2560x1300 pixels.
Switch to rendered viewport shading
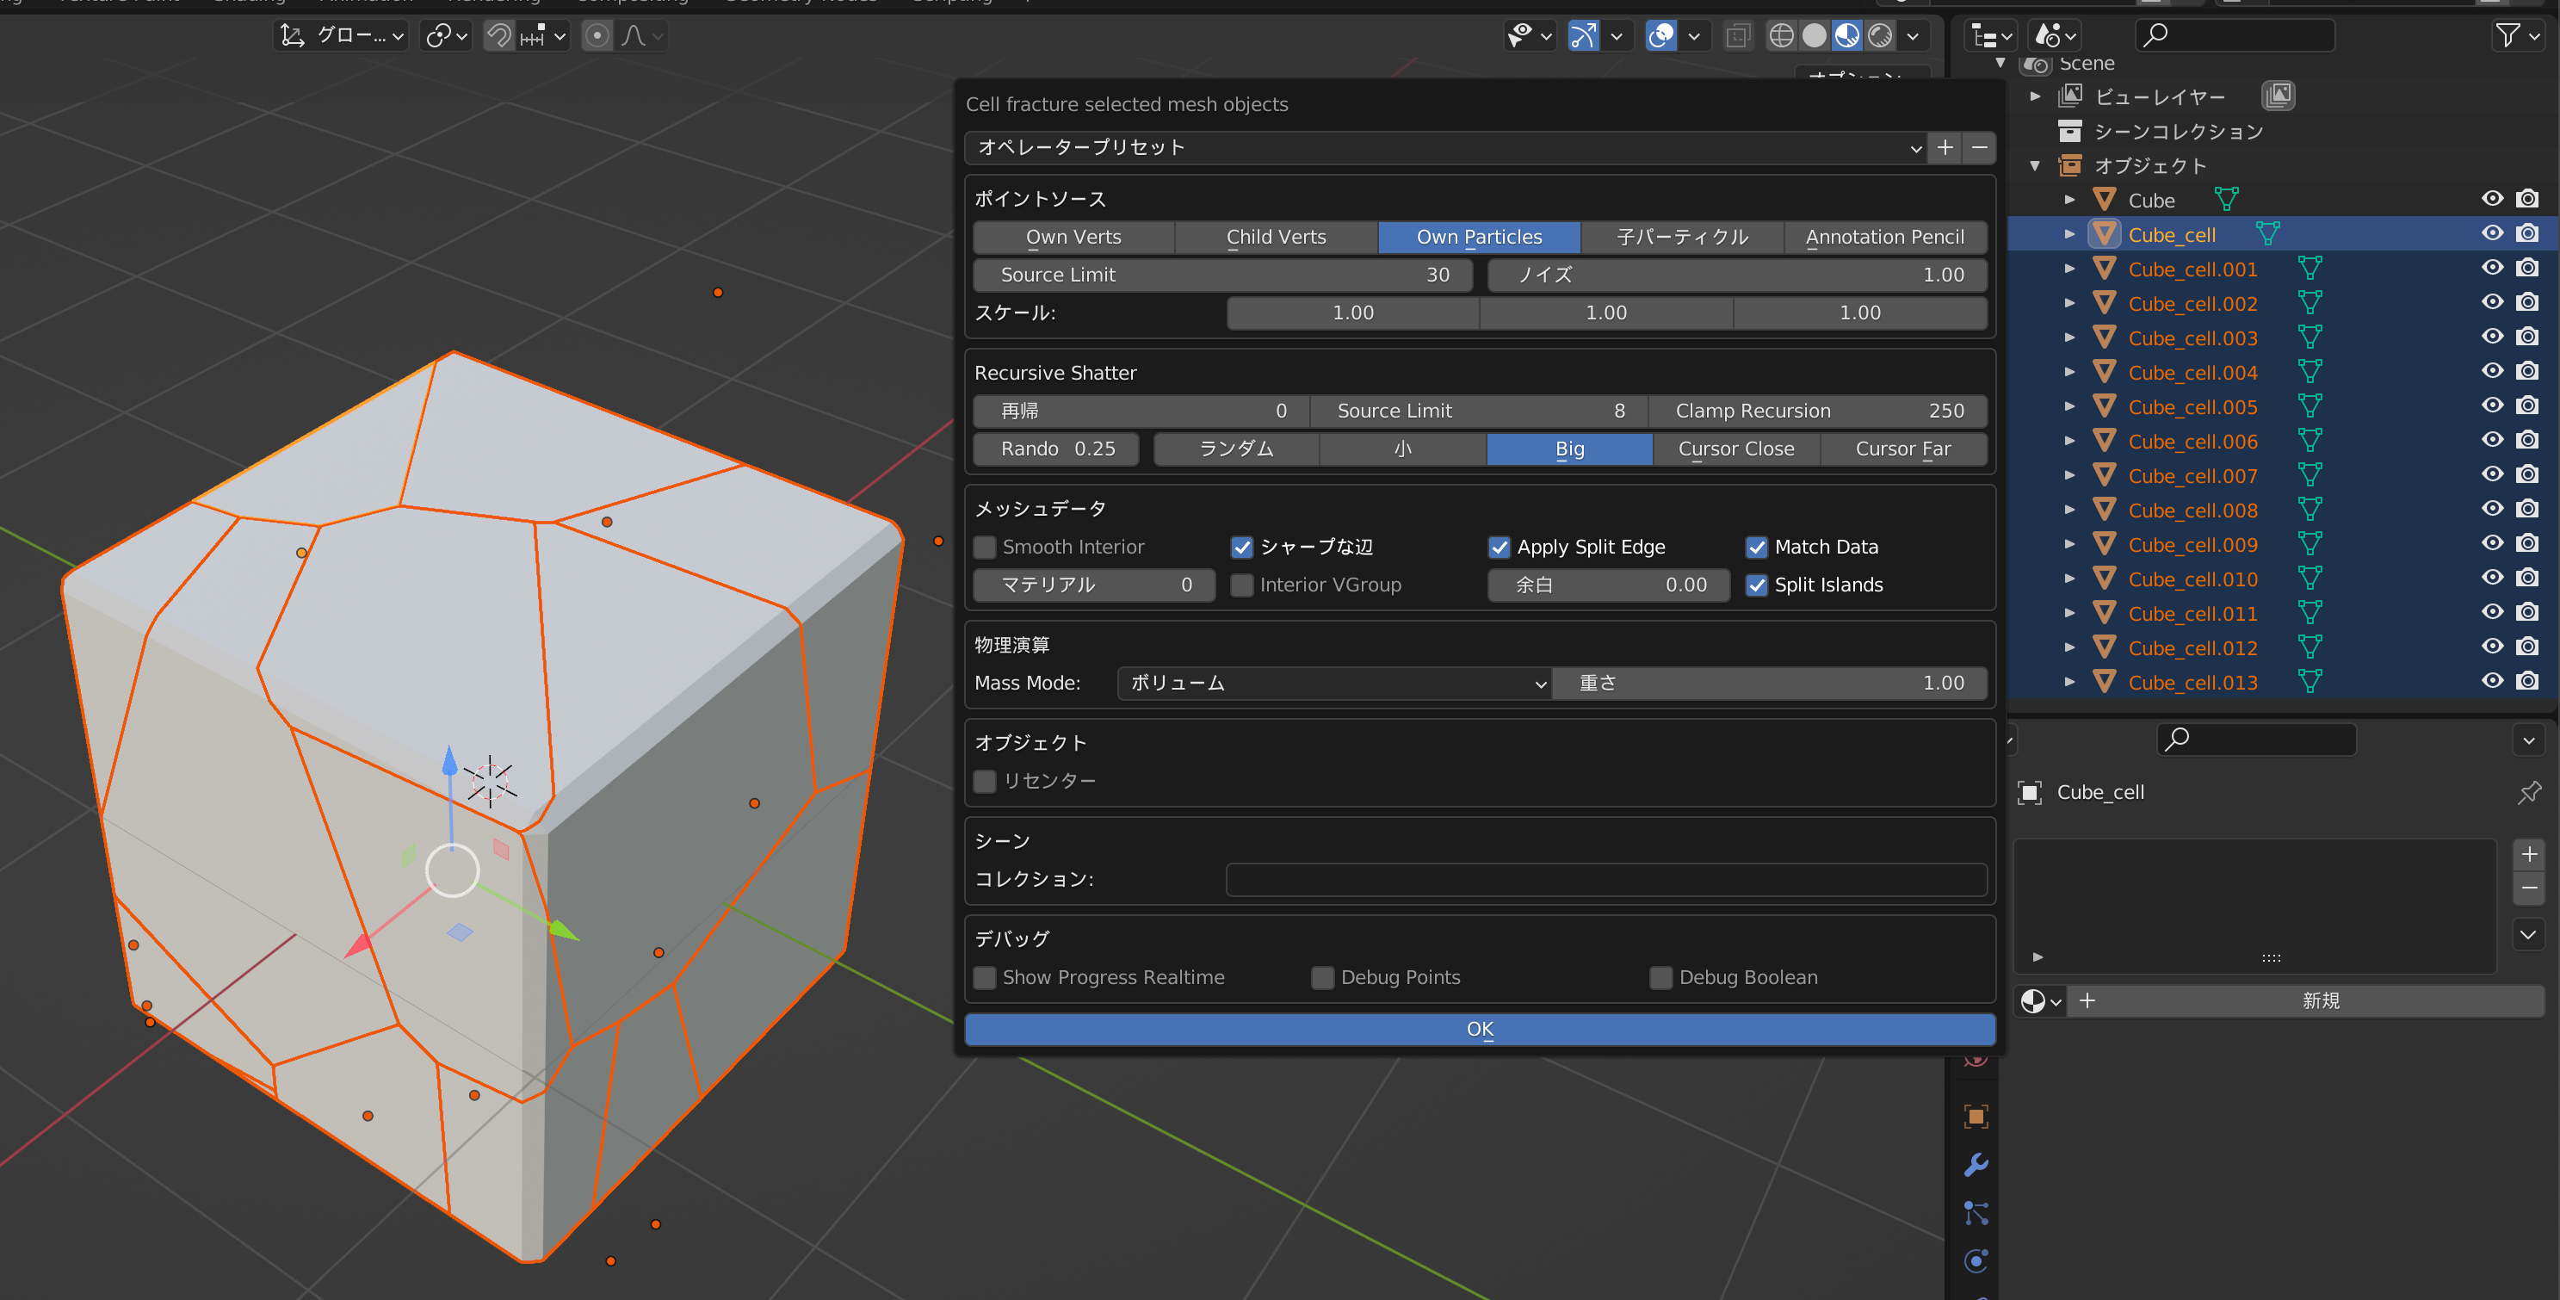[x=1879, y=36]
